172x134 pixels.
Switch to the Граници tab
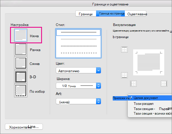[86, 14]
